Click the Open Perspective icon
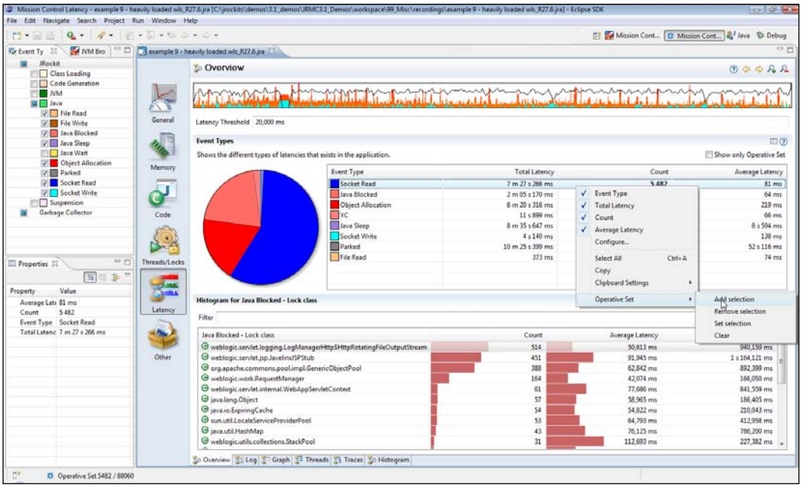 tap(597, 35)
